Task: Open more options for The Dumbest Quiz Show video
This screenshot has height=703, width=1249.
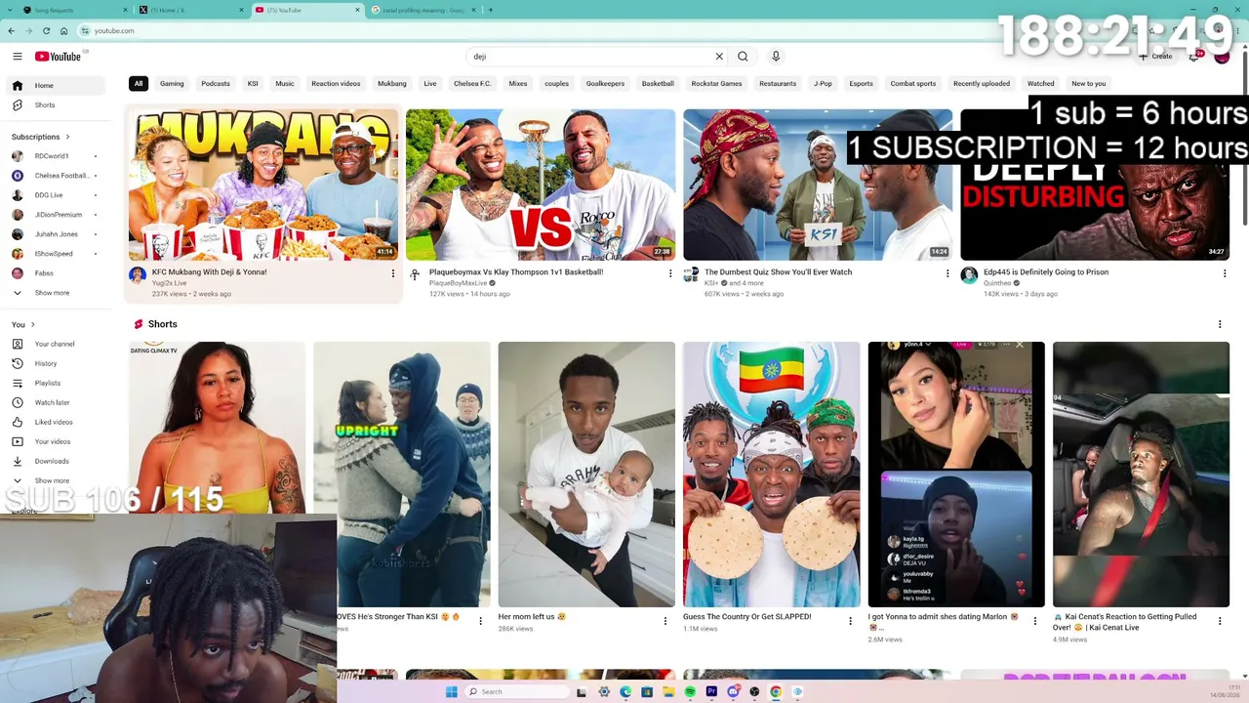Action: click(x=947, y=273)
